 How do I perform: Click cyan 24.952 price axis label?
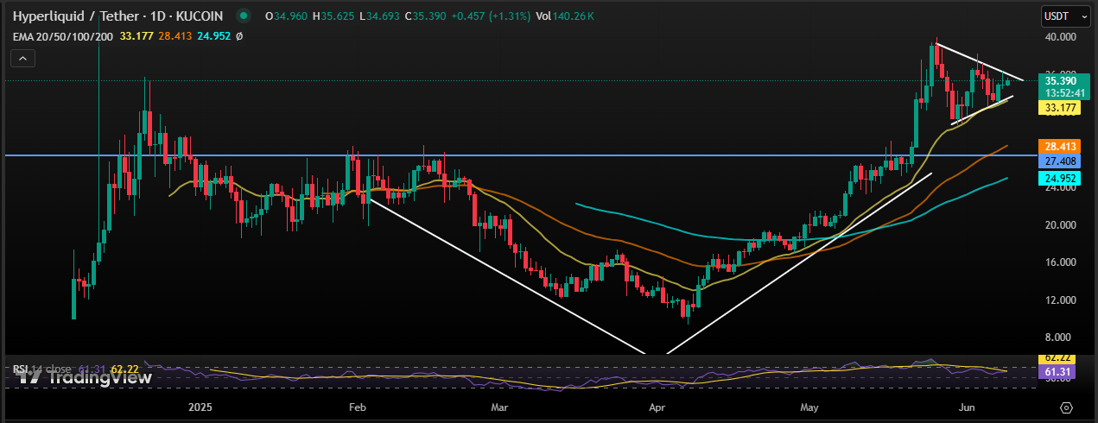point(1058,178)
